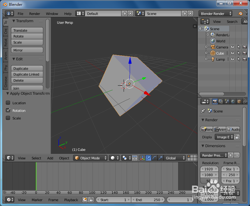Open the Outliner Search menu
Viewport: 250px width, 206px height.
tap(232, 22)
